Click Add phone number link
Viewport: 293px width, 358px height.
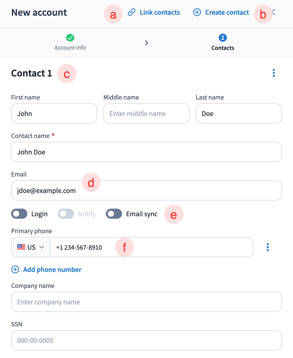pos(52,270)
